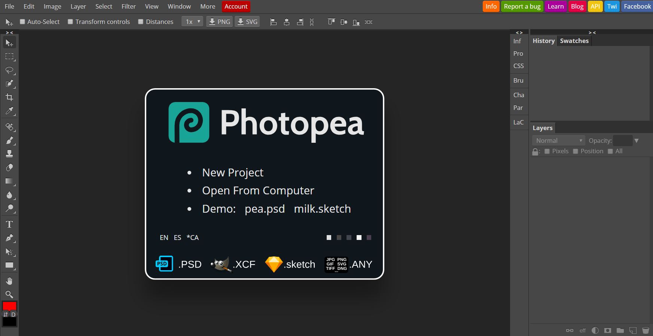This screenshot has height=336, width=653.
Task: Choose the Lasso Select tool
Action: (9, 70)
